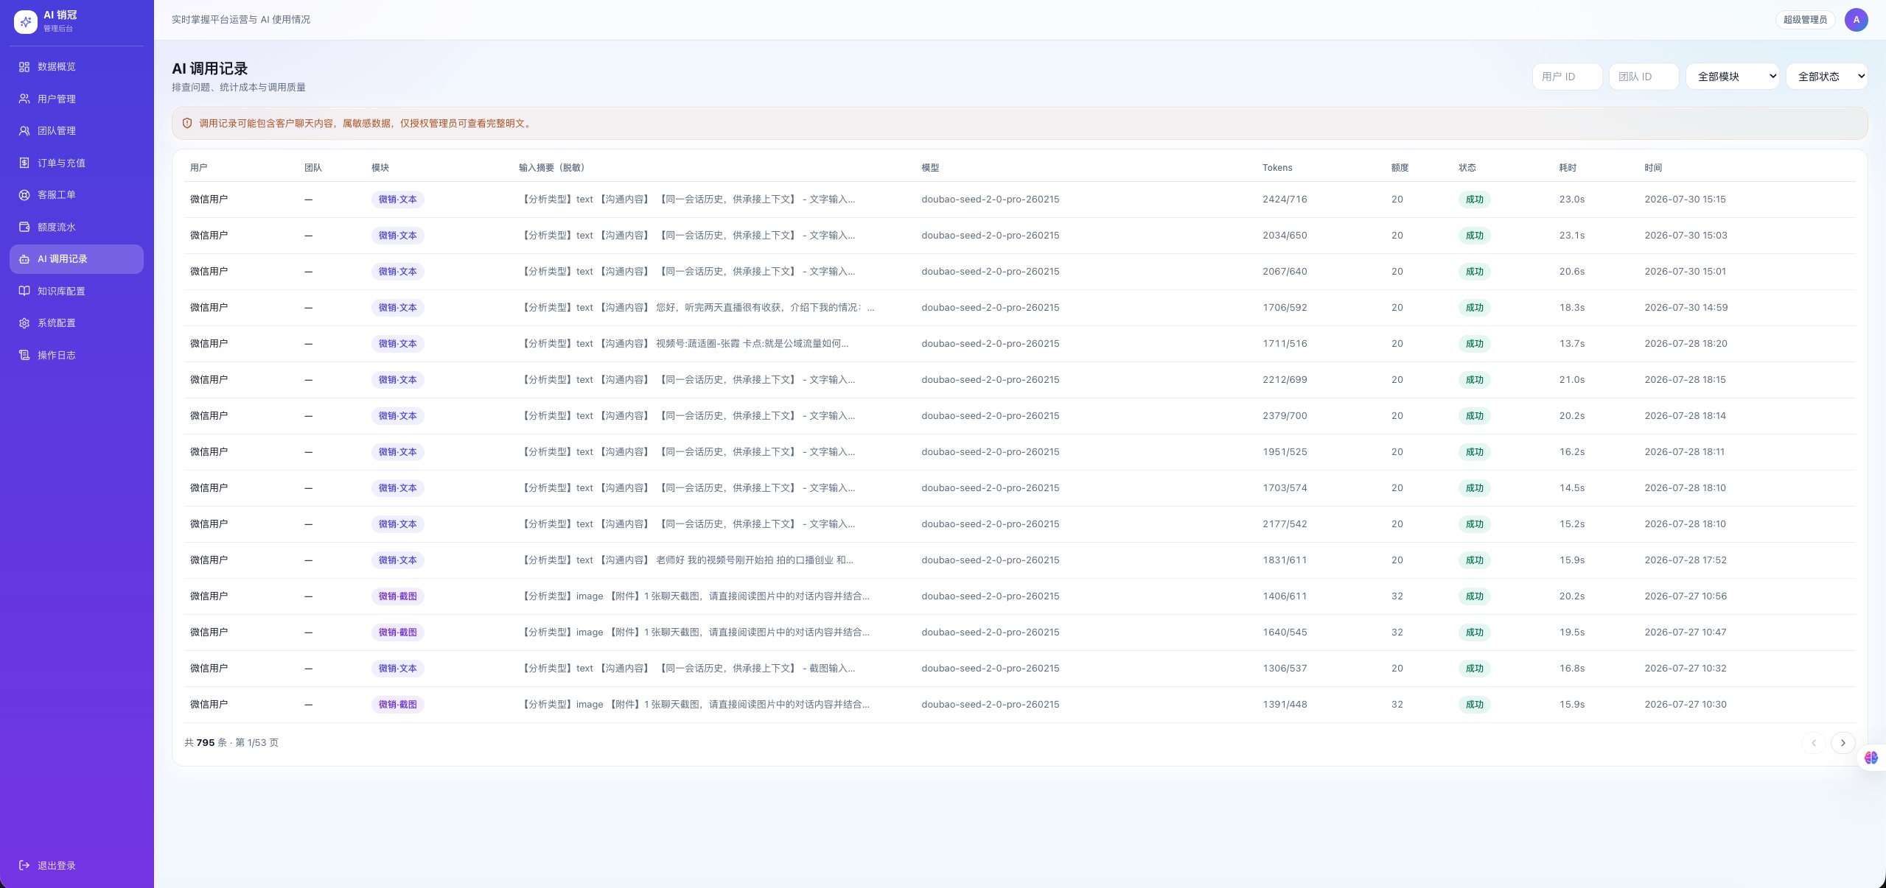Click the quota value 32 in the 10:30 row
This screenshot has height=888, width=1886.
coord(1397,705)
